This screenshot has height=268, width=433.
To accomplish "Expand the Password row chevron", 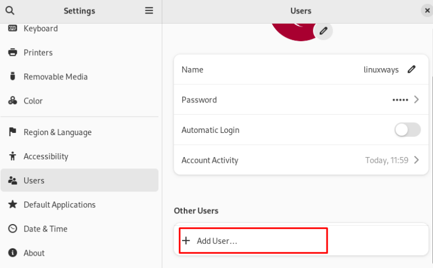I will (417, 100).
